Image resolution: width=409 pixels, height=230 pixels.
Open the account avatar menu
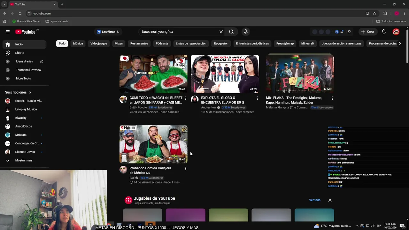coord(396,32)
